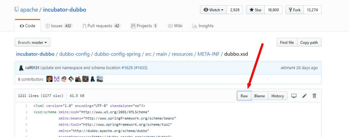Viewport: 349px width, 137px height.
Task: Click the star icon on Star button
Action: point(252,10)
